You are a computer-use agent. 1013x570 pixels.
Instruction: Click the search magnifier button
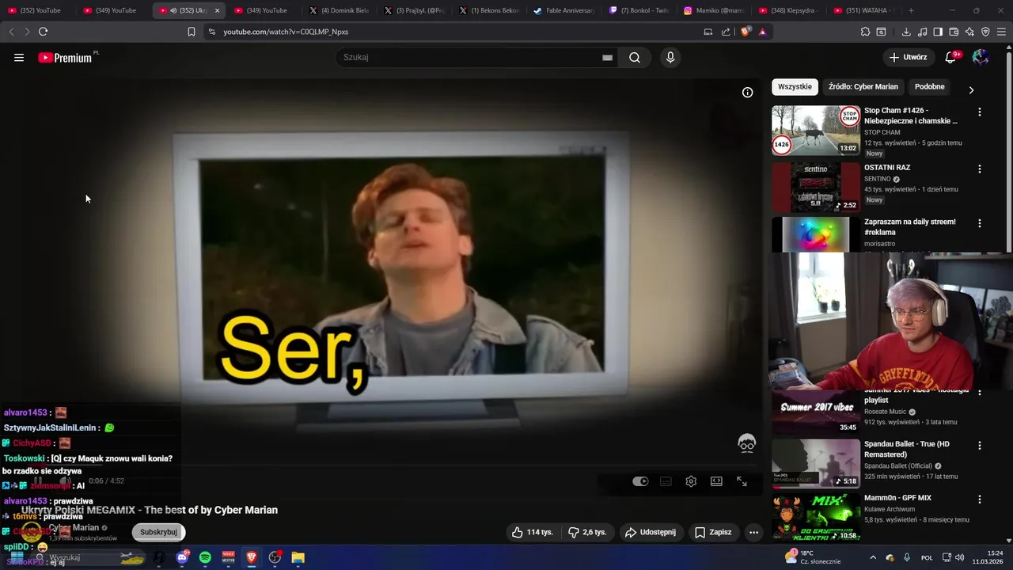[x=635, y=58]
